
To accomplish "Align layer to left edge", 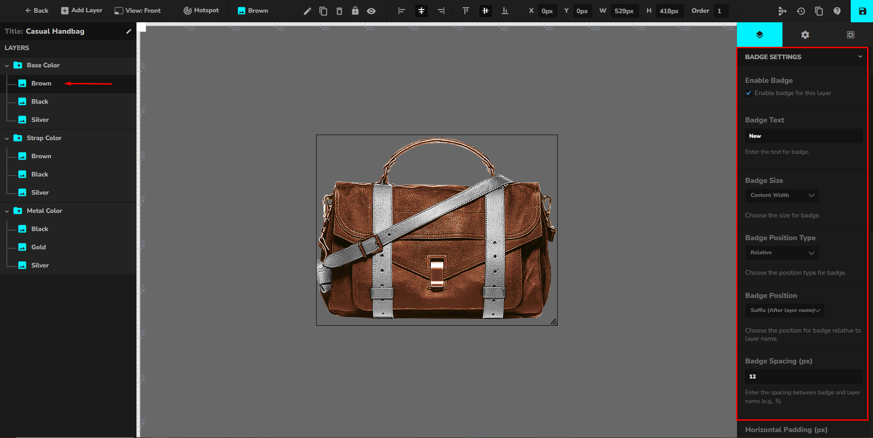I will pos(401,11).
